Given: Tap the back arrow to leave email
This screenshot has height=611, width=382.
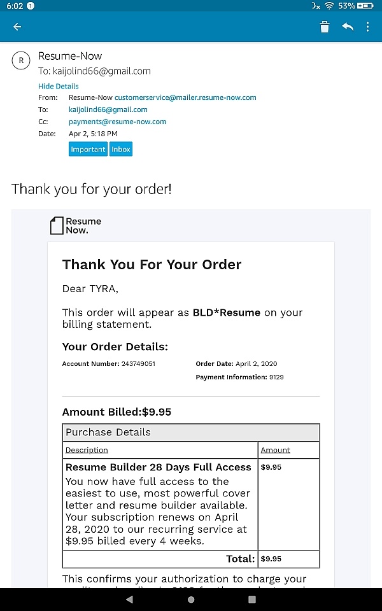Looking at the screenshot, I should click(x=17, y=27).
